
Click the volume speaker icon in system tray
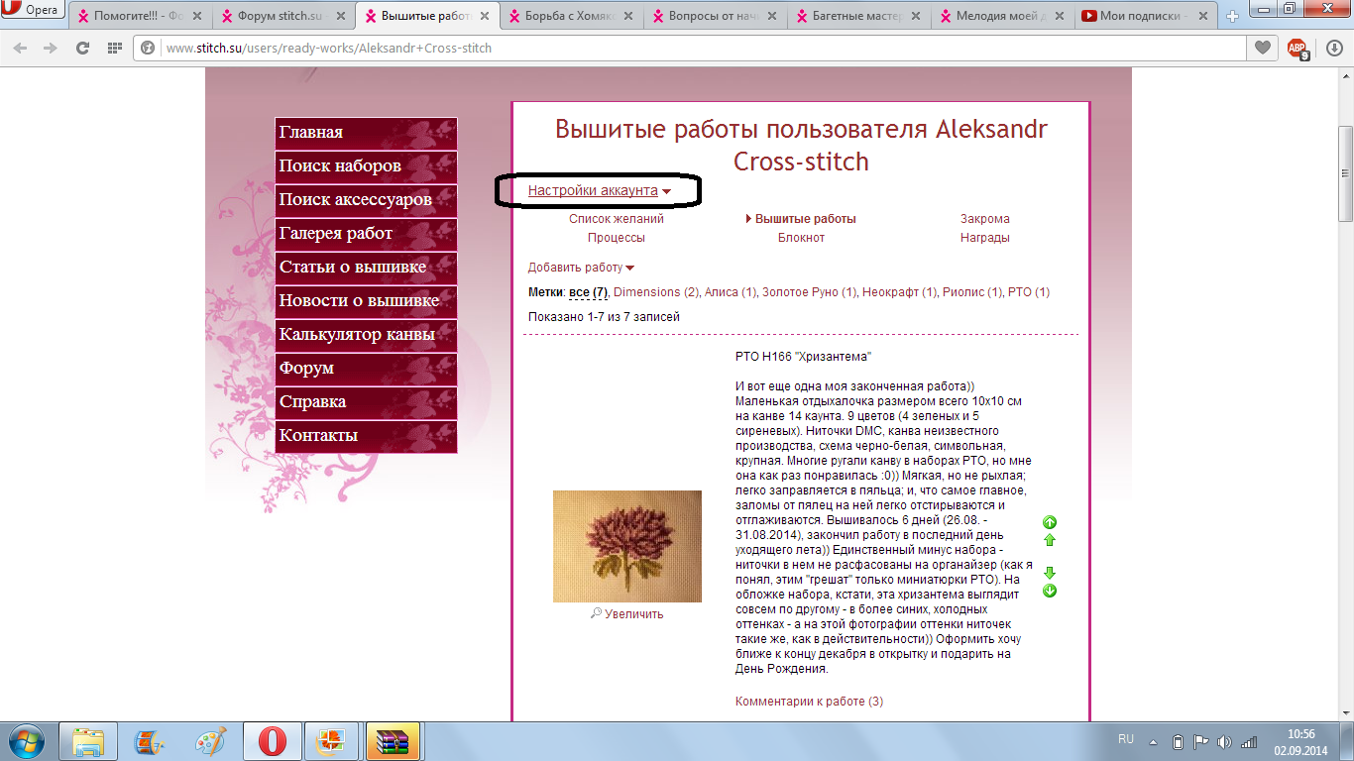1224,741
